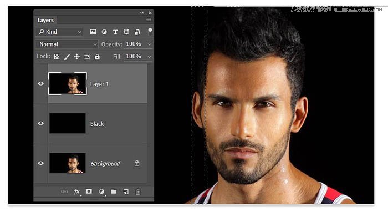The width and height of the screenshot is (388, 211).
Task: Close the Layers panel
Action: [150, 13]
